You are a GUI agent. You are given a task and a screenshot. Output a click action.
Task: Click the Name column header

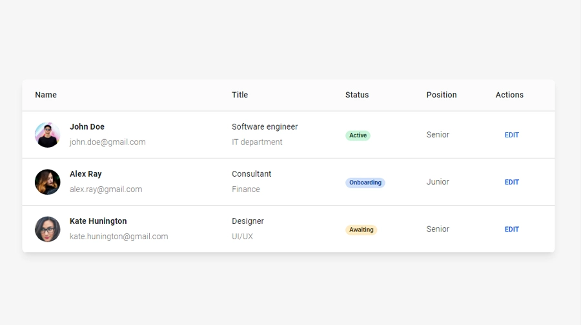[x=46, y=95]
